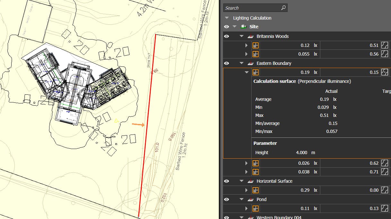This screenshot has width=391, height=219.
Task: Click the Site label
Action: [x=254, y=27]
